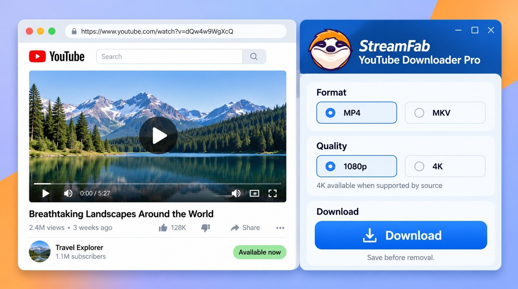Close the StreamFab window with the X
The height and width of the screenshot is (289, 518).
pos(491,30)
